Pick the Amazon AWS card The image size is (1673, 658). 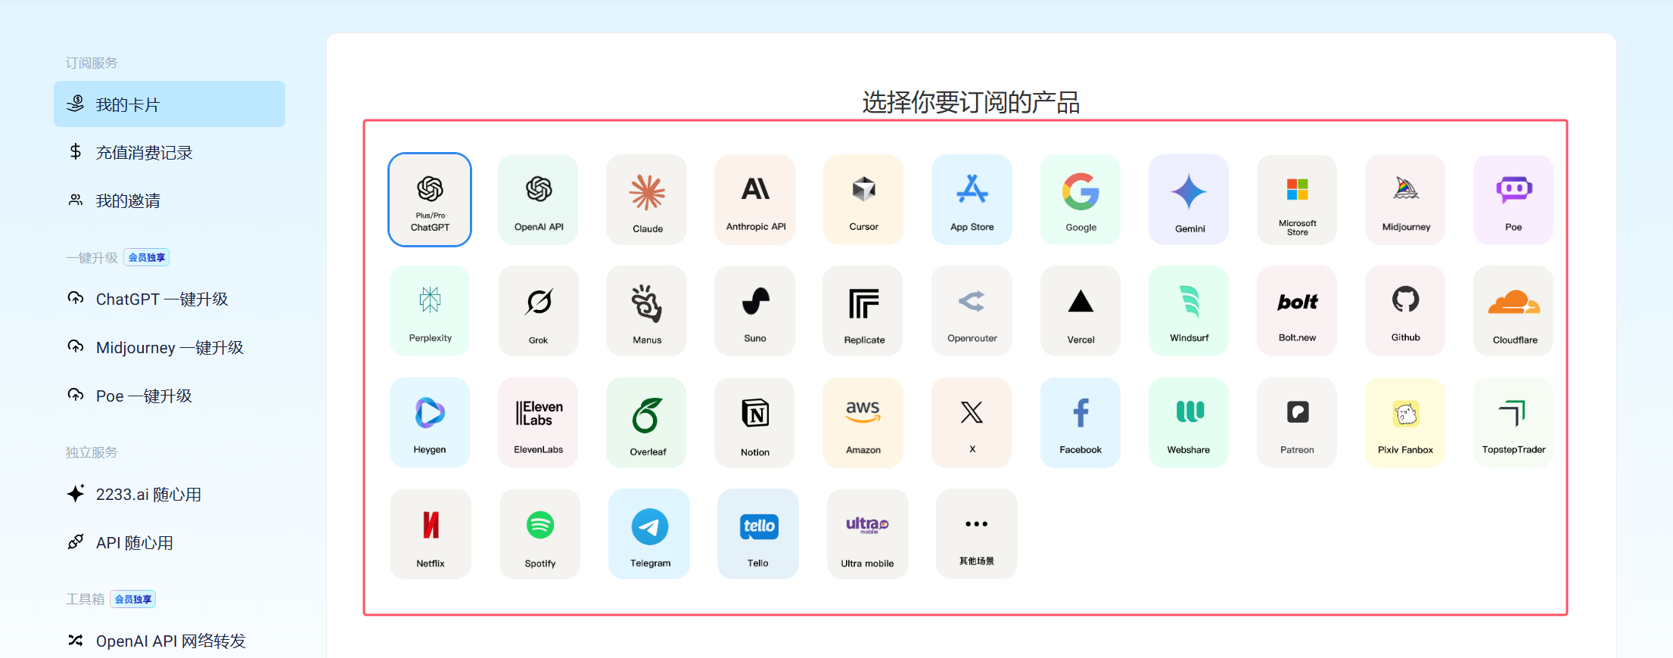863,423
